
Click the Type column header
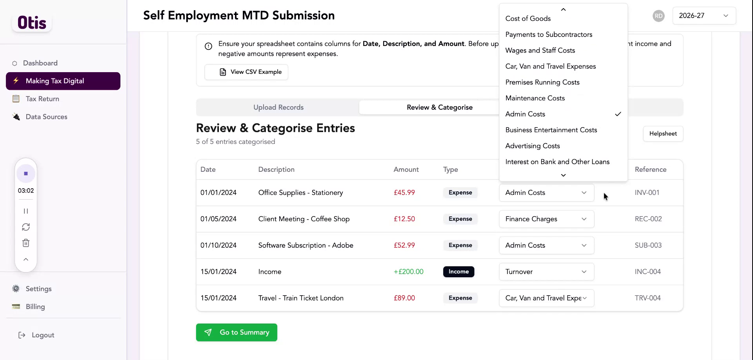[450, 169]
